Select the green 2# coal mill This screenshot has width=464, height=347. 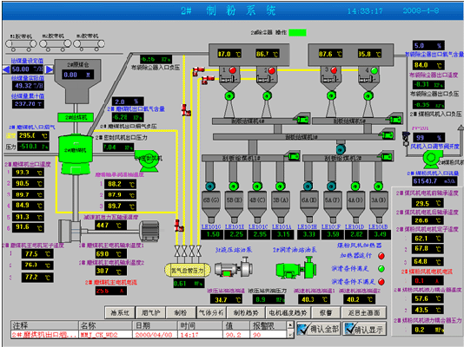76,154
